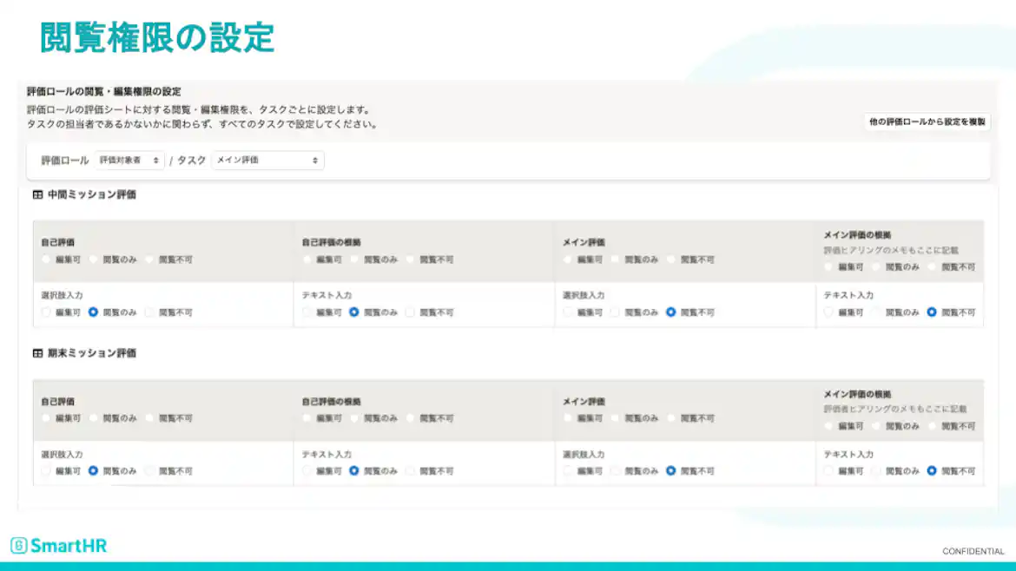Viewport: 1016px width, 571px height.
Task: Select 閲覧不可 for 自己評価の根拠 in 中間ミッション評価
Action: pyautogui.click(x=410, y=259)
